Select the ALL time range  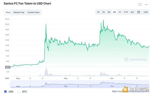point(132,12)
